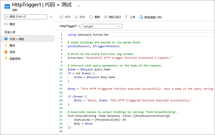
Task: Click the magnifier icon in search box
Action: coord(7,17)
